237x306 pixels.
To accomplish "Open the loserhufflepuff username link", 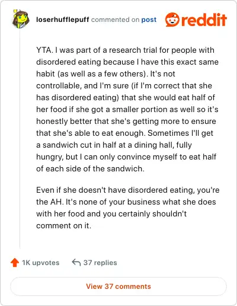I will pyautogui.click(x=63, y=20).
